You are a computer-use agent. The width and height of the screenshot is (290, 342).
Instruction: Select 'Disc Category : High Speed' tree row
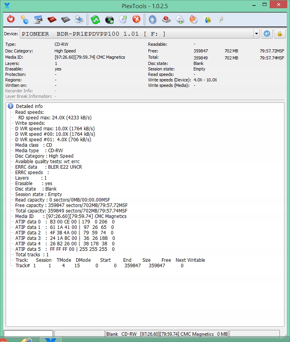[44, 156]
